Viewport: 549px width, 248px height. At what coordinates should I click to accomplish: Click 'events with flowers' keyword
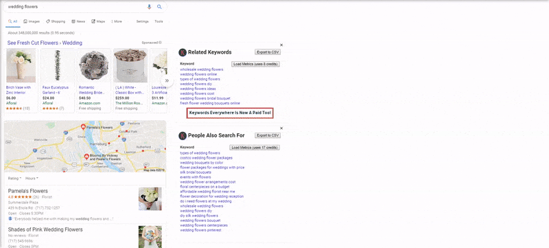coord(196,177)
